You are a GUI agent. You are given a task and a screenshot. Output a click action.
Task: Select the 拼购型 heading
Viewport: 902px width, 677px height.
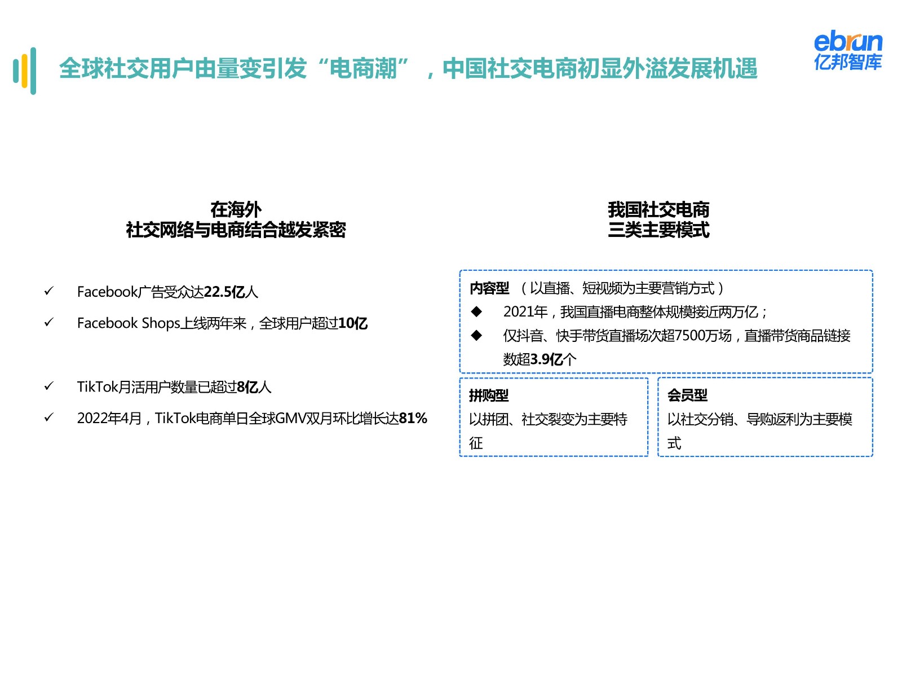pos(489,395)
